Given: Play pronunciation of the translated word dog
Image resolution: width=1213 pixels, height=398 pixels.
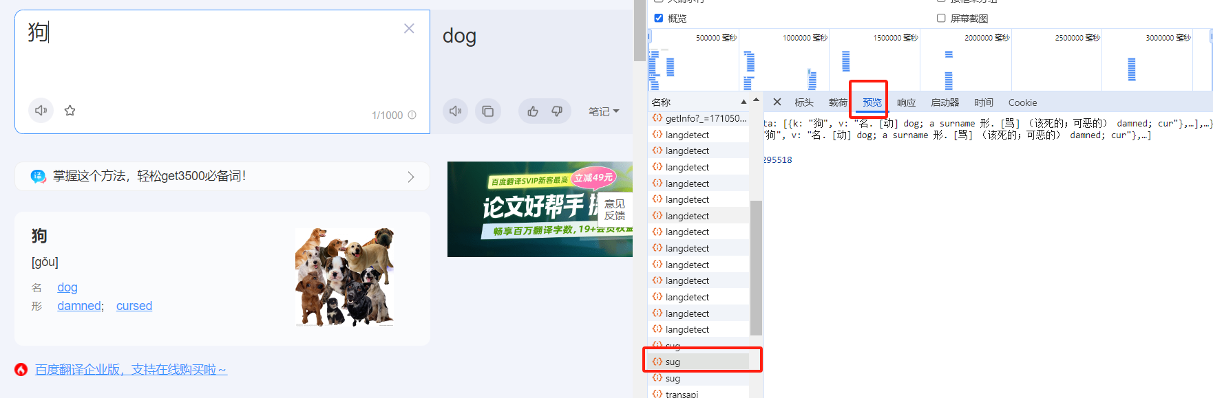Looking at the screenshot, I should coord(455,111).
